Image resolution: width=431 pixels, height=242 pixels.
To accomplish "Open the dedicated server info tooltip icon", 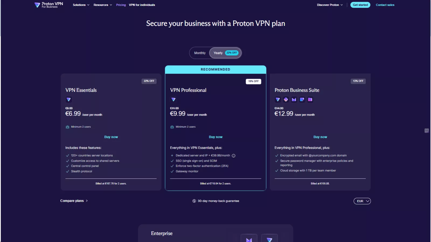I will tap(233, 155).
